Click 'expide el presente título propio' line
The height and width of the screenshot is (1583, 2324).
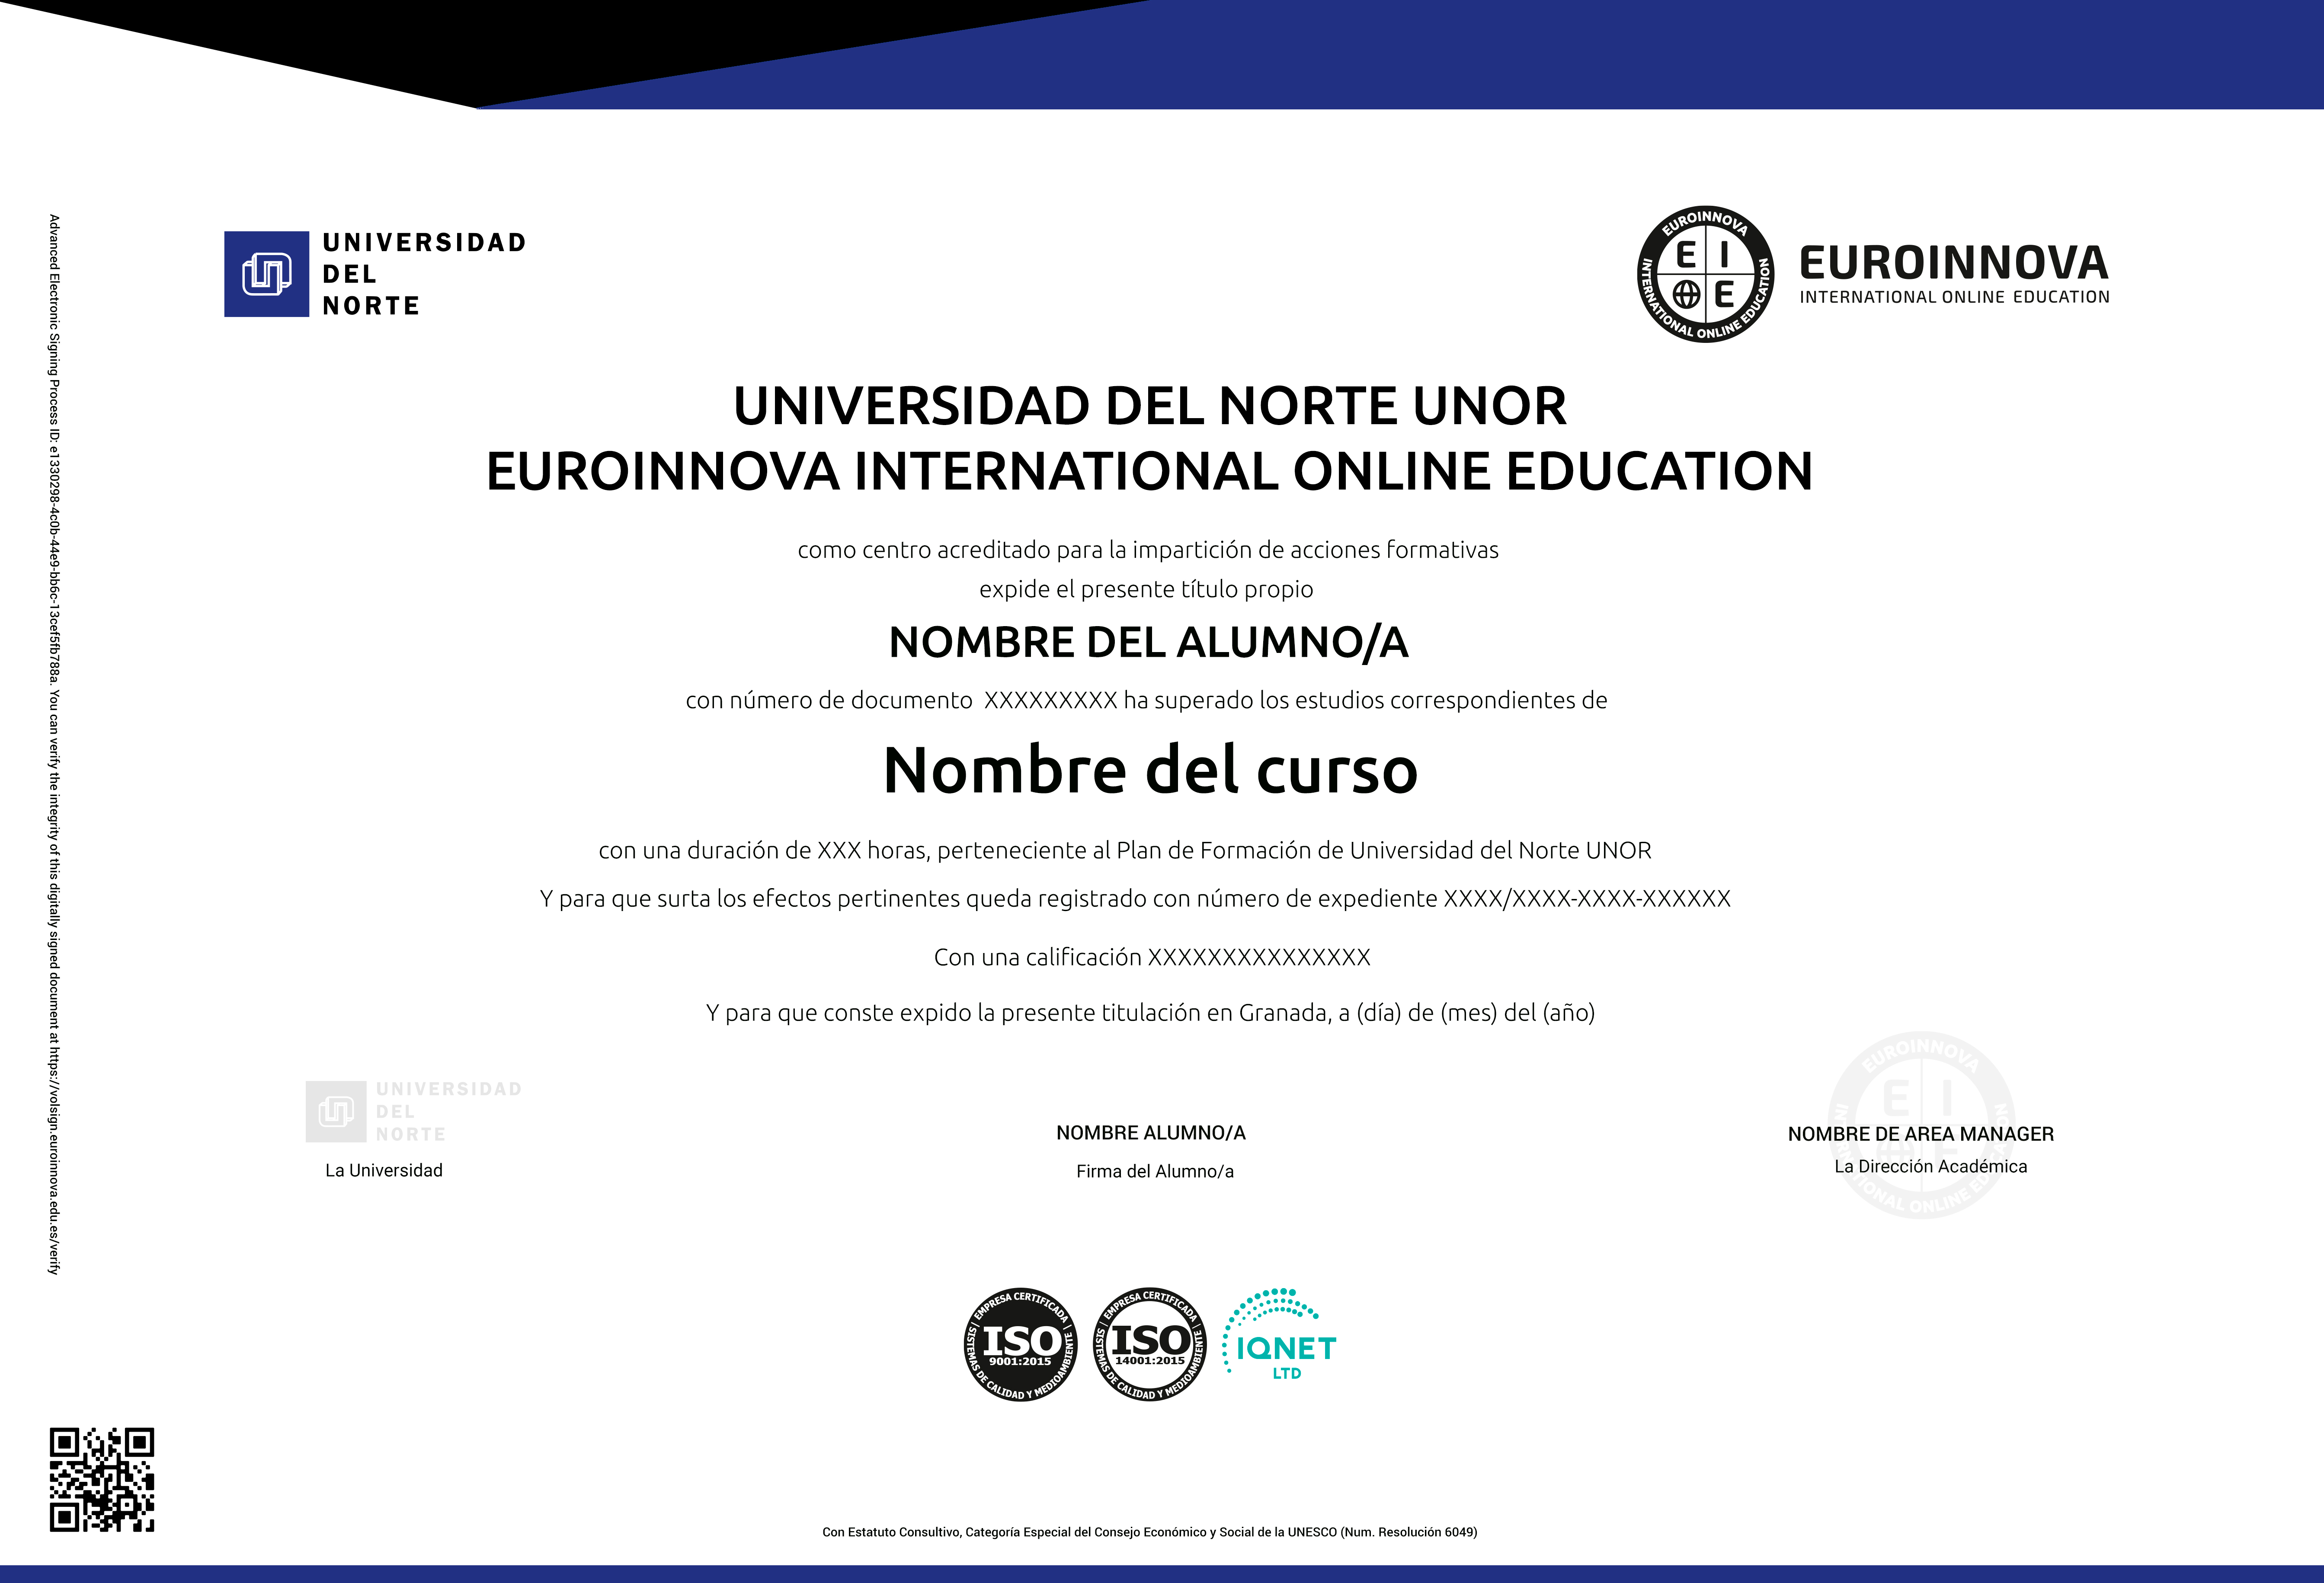[1146, 589]
